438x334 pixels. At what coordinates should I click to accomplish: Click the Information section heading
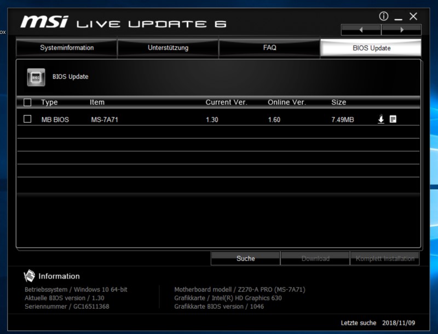pos(59,276)
